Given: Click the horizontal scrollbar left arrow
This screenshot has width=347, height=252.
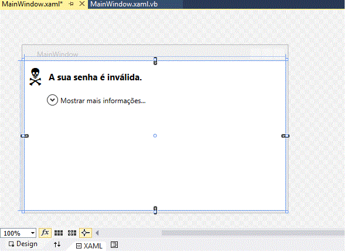Looking at the screenshot, I should [x=97, y=233].
